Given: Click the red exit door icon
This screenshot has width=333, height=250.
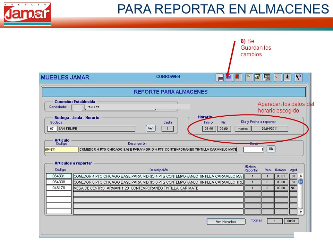Looking at the screenshot, I should tap(238, 77).
